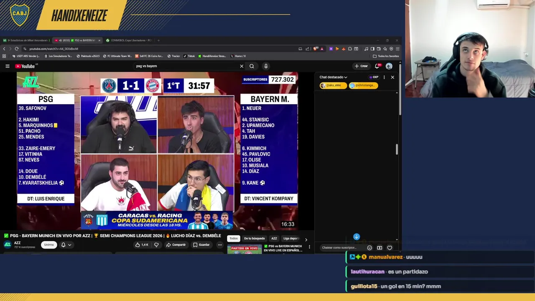
Task: Click the youtube.com address bar
Action: (159, 49)
